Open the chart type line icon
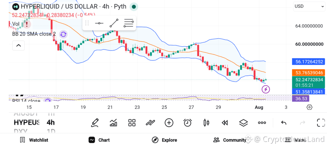This screenshot has height=147, width=327. pyautogui.click(x=150, y=123)
